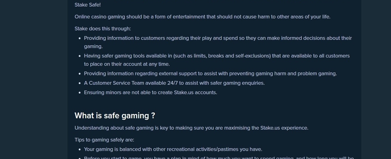Viewport: 391px width, 159px height.
Task: Click the "Stake does this through:" line
Action: (103, 28)
